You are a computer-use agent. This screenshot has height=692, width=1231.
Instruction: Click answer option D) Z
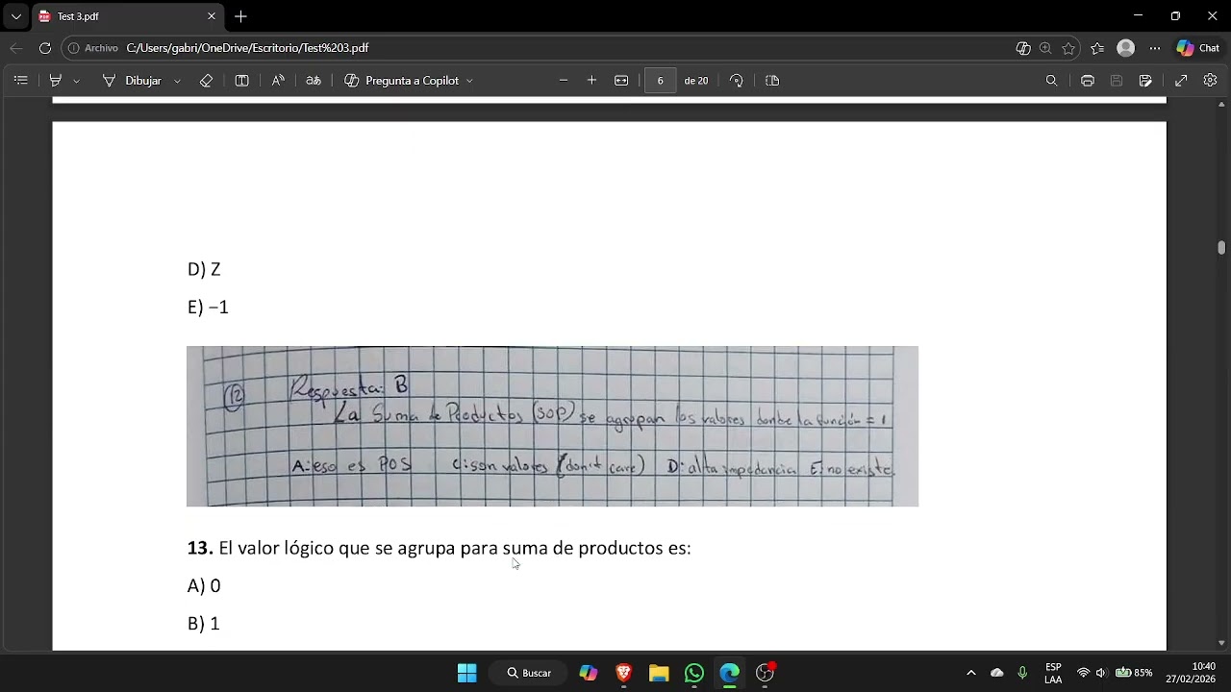click(x=204, y=269)
